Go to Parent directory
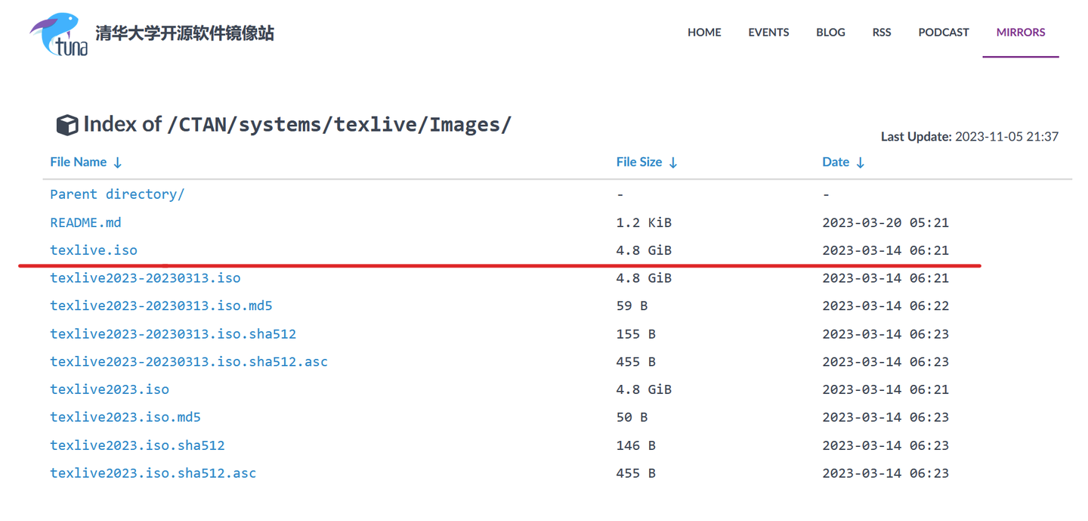This screenshot has width=1088, height=521. point(117,194)
